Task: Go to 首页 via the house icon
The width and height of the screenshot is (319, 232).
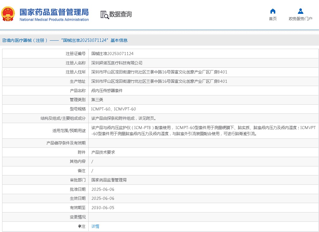Action: (273, 11)
